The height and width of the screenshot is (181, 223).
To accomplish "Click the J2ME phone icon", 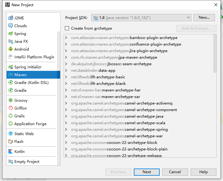I will point(11,18).
